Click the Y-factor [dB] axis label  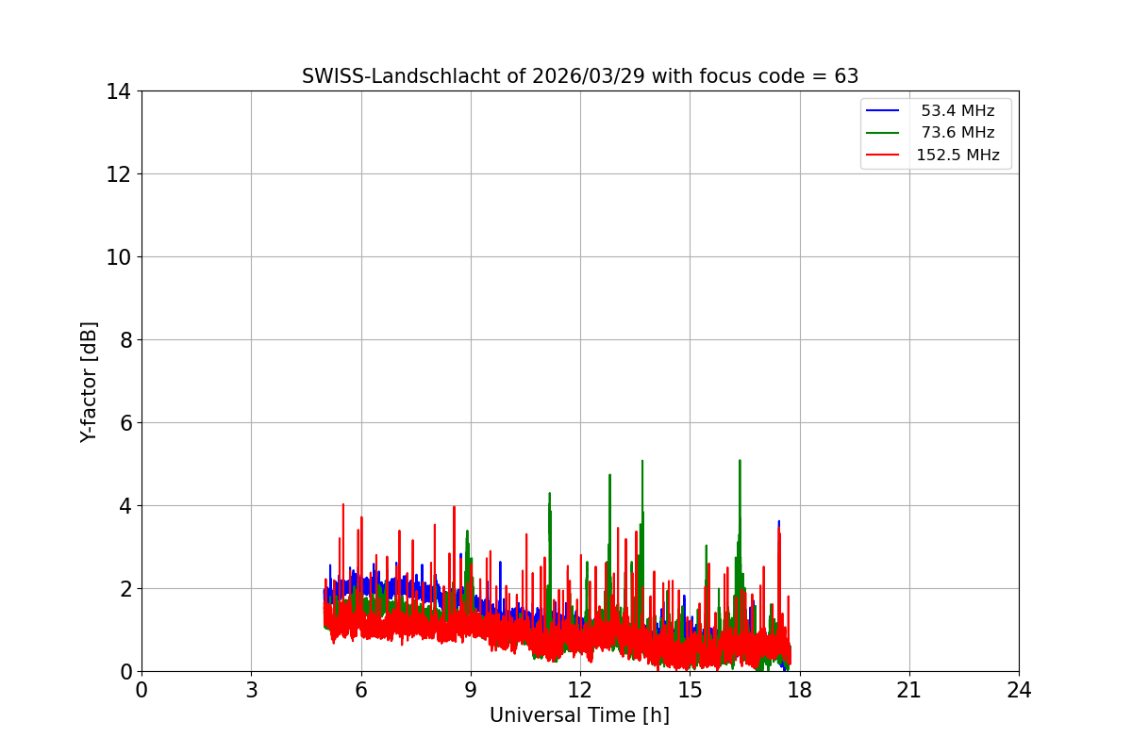[89, 382]
